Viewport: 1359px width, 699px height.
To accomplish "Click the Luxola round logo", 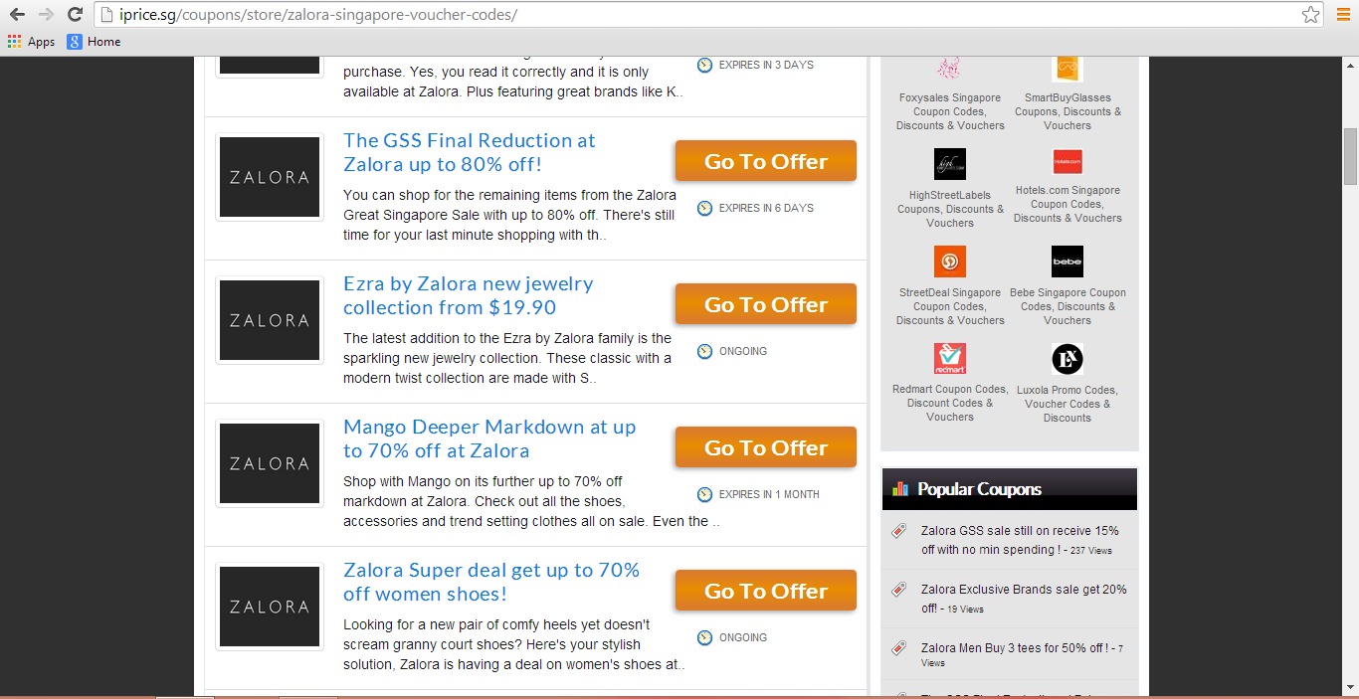I will pos(1068,359).
